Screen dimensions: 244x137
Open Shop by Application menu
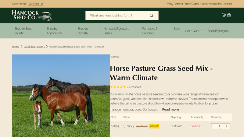click(x=54, y=31)
